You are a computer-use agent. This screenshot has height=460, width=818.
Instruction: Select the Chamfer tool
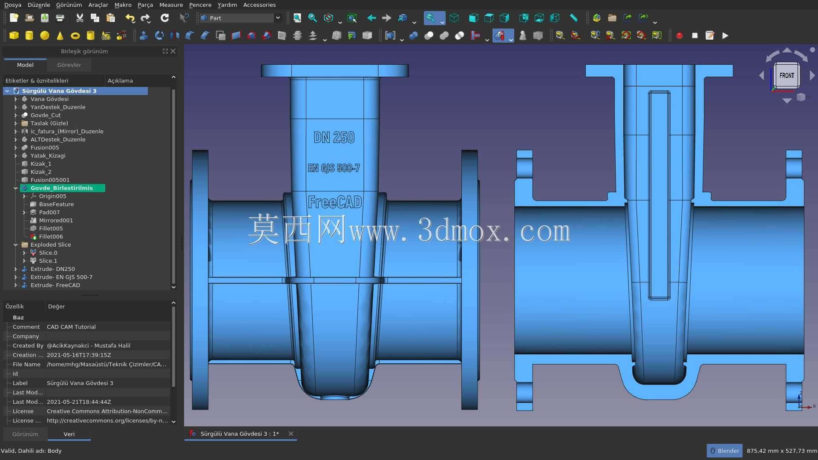(205, 36)
